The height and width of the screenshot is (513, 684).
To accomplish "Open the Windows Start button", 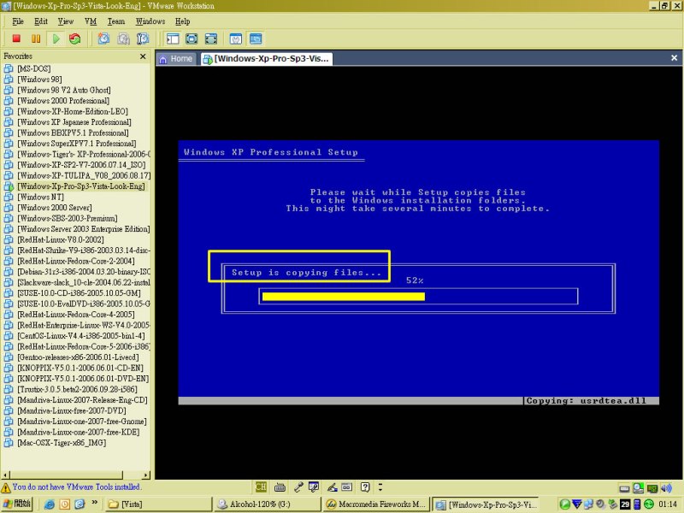I will click(x=16, y=504).
